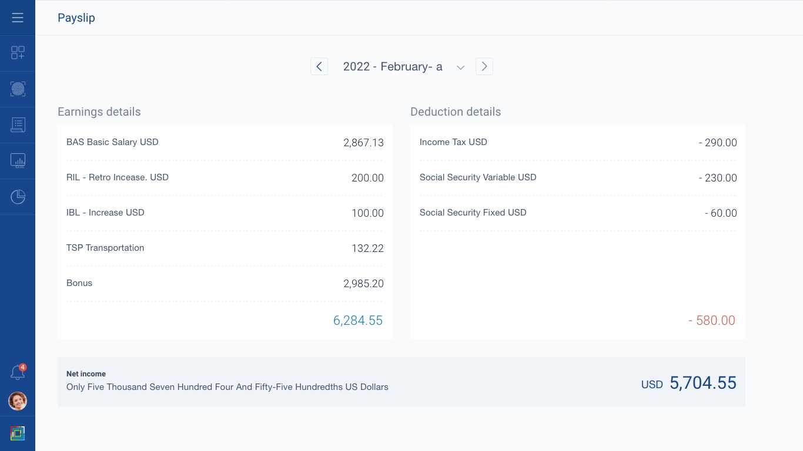
Task: Click the company logo at the sidebar bottom
Action: point(18,433)
